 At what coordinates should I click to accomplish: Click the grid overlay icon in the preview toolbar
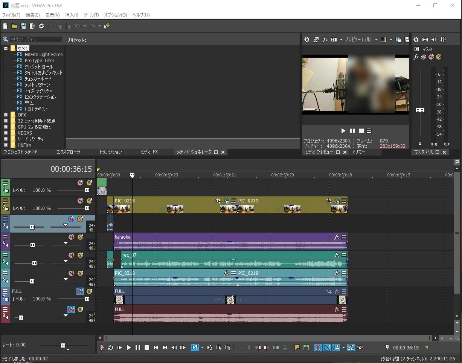pyautogui.click(x=384, y=40)
